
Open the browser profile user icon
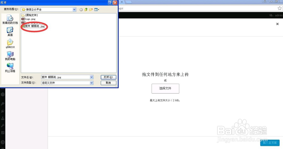coord(265,1)
